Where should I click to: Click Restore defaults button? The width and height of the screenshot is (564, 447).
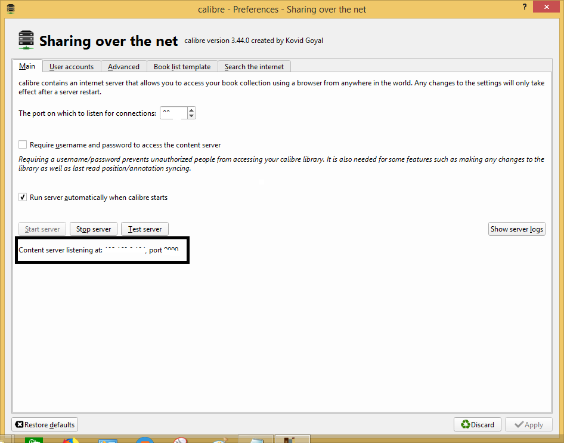pos(45,425)
